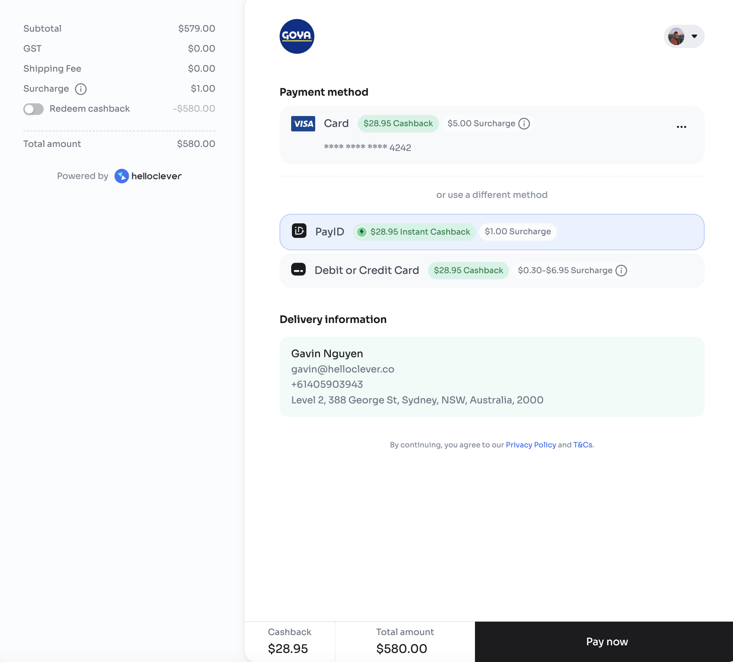Open the Privacy Policy link
The image size is (733, 662).
531,445
